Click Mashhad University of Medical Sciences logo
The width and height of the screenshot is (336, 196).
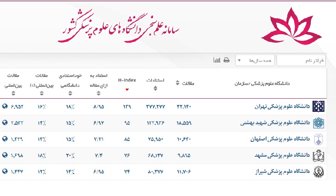tap(318, 155)
